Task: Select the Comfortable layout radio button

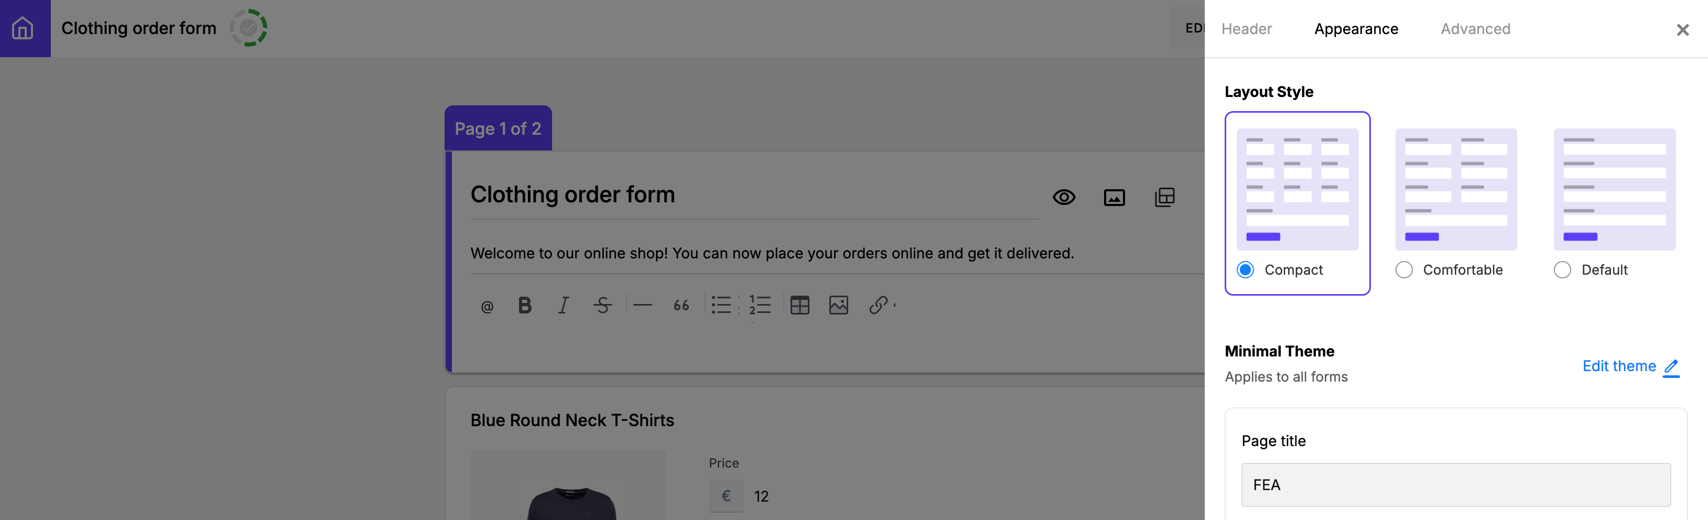Action: point(1403,270)
